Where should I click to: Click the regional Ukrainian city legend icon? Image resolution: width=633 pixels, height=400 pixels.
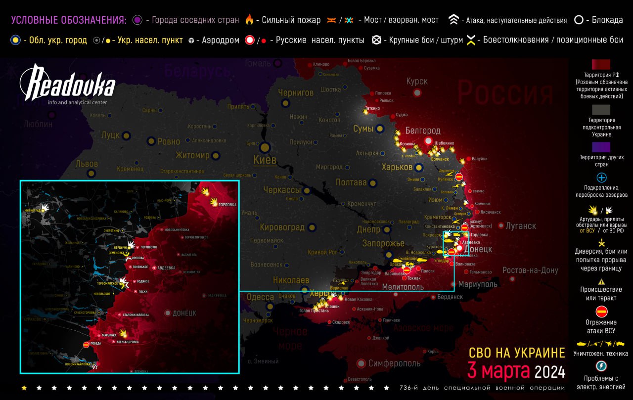click(x=16, y=40)
